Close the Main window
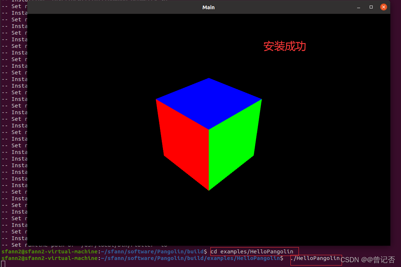The width and height of the screenshot is (401, 267). [383, 7]
